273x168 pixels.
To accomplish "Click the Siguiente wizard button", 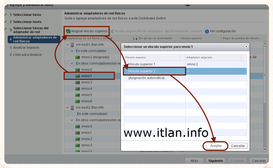I will [x=216, y=161].
